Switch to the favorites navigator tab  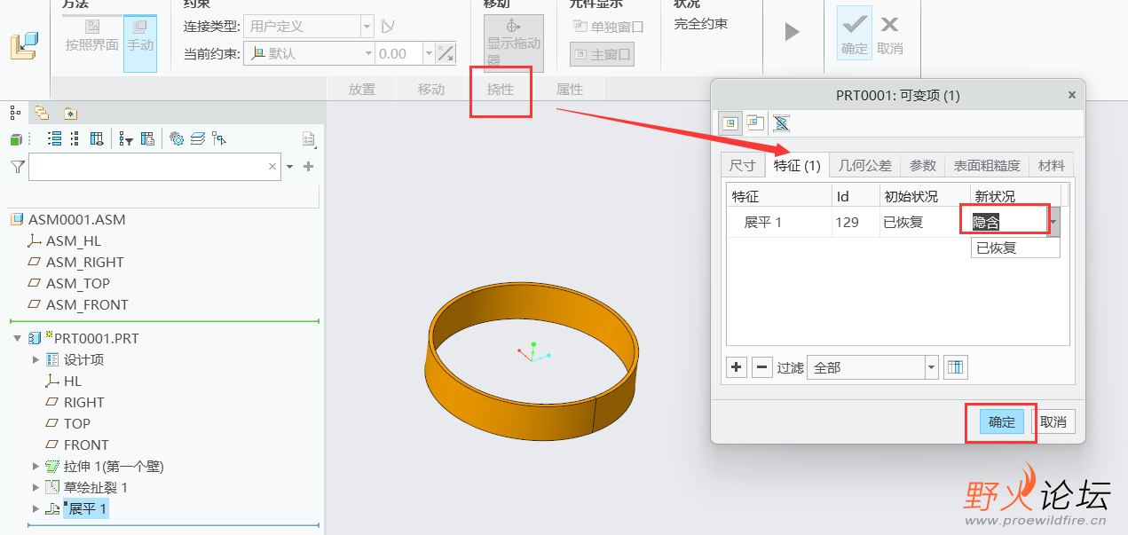pyautogui.click(x=70, y=113)
